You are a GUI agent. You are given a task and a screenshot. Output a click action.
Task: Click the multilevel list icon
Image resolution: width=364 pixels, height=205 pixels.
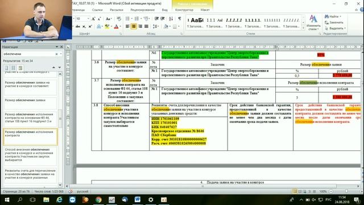[x=146, y=19]
